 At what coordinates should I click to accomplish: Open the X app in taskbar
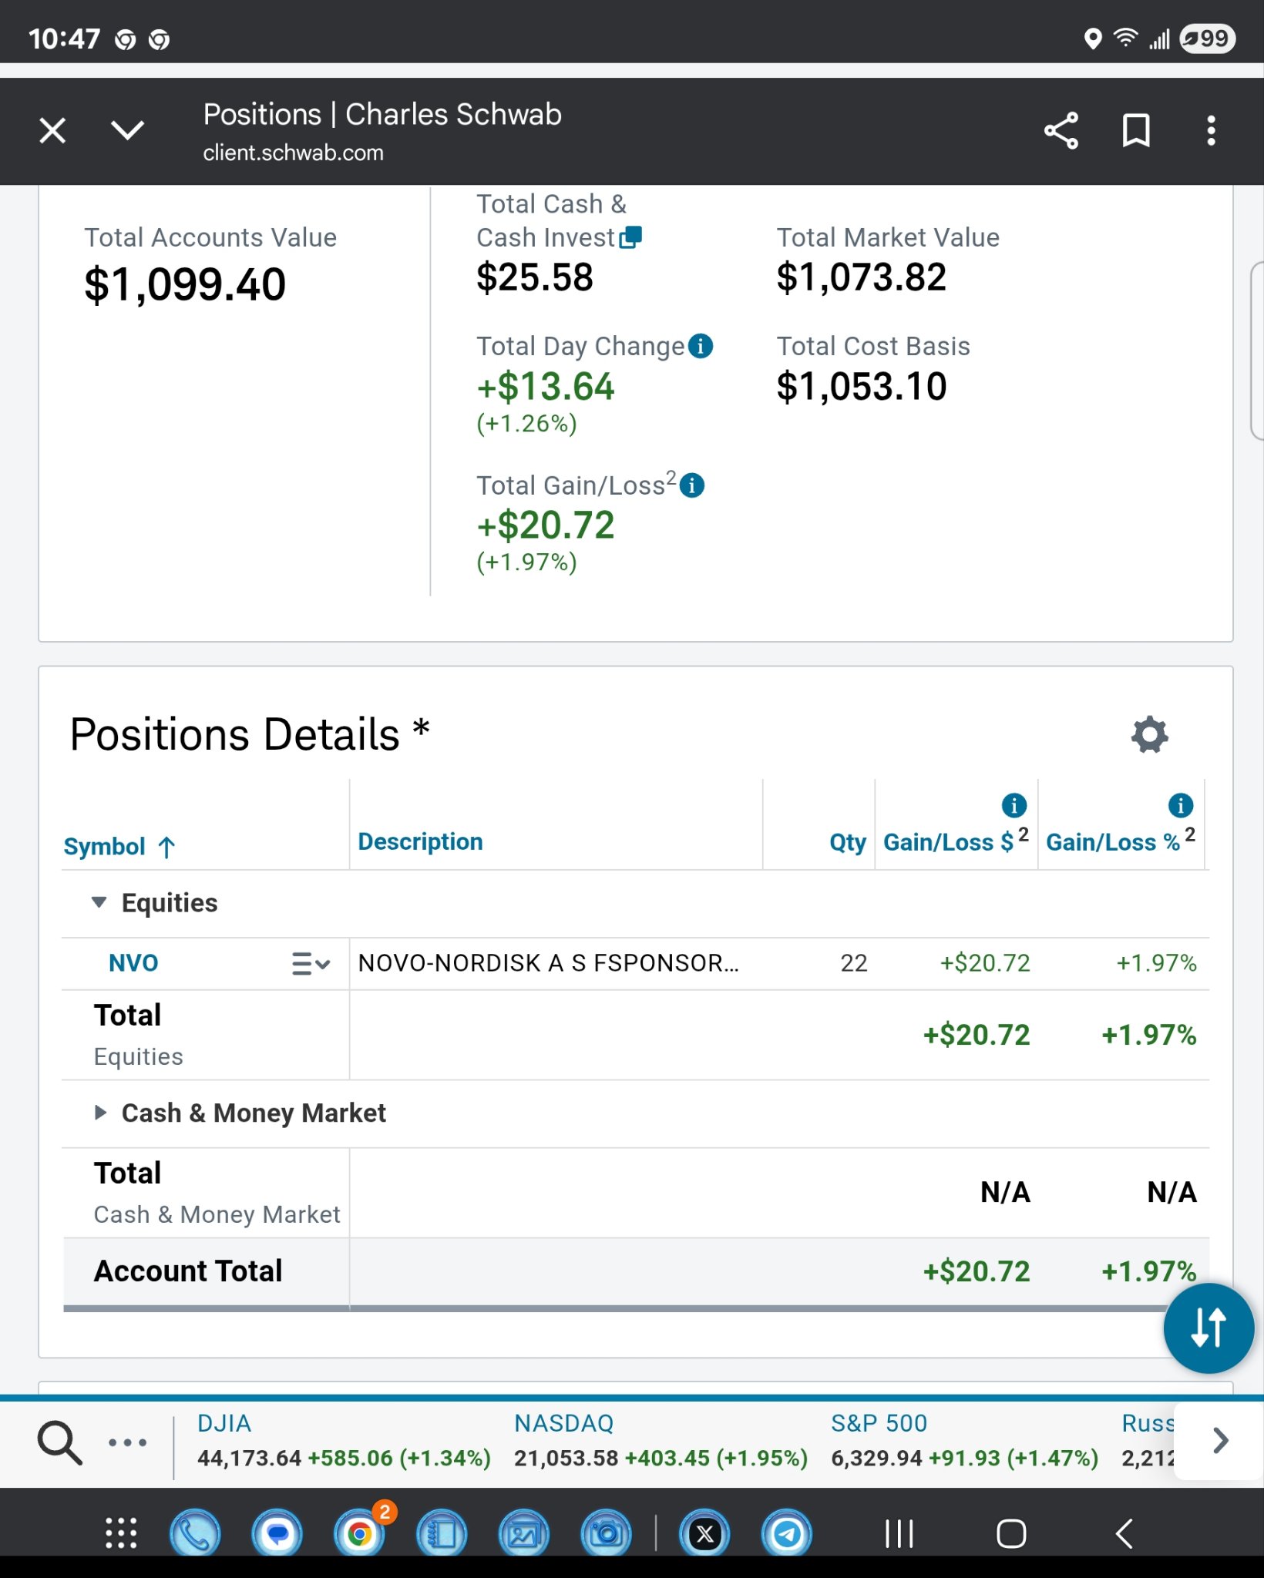pyautogui.click(x=704, y=1533)
